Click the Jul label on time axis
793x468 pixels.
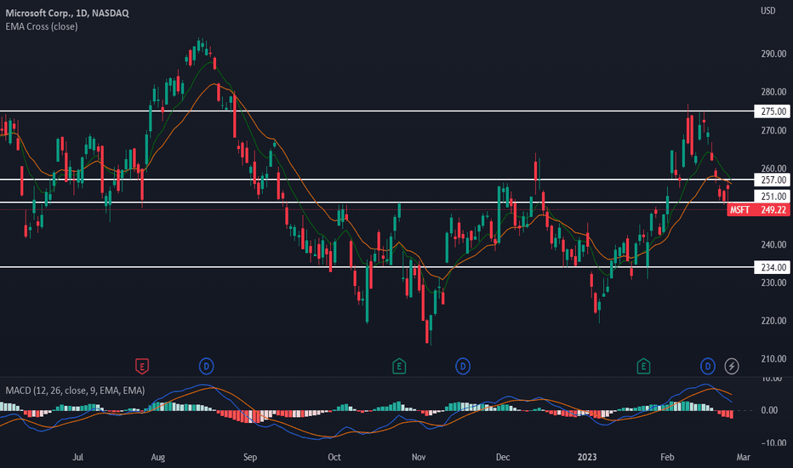[x=78, y=457]
